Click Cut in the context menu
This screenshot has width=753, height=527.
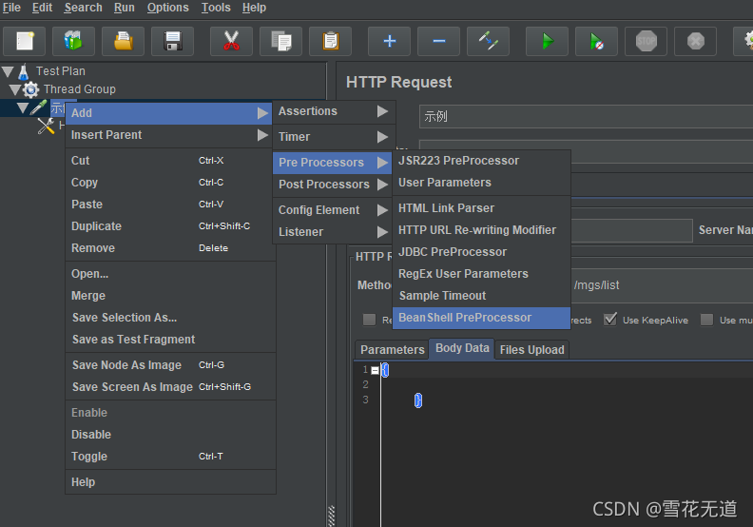point(168,161)
